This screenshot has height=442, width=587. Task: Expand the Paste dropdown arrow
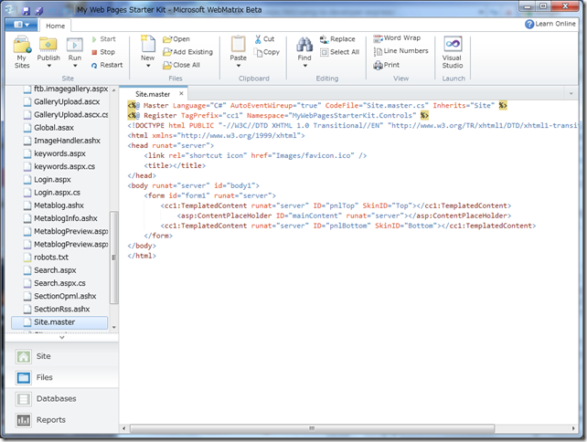pyautogui.click(x=238, y=66)
